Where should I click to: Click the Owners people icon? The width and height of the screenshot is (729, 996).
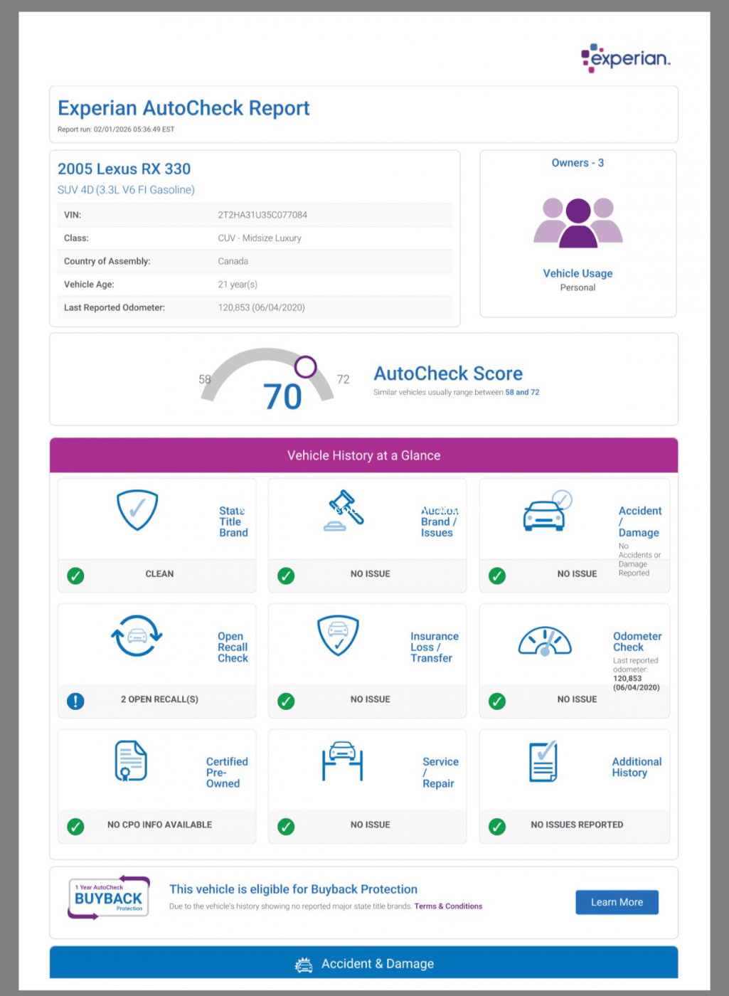coord(578,222)
